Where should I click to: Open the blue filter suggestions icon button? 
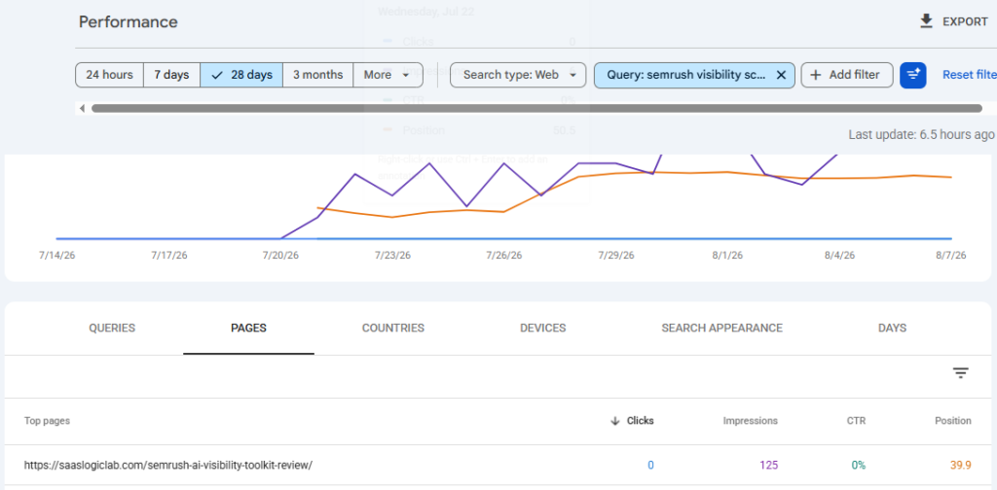point(913,75)
